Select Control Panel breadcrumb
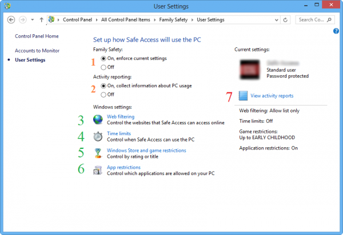 (x=77, y=19)
